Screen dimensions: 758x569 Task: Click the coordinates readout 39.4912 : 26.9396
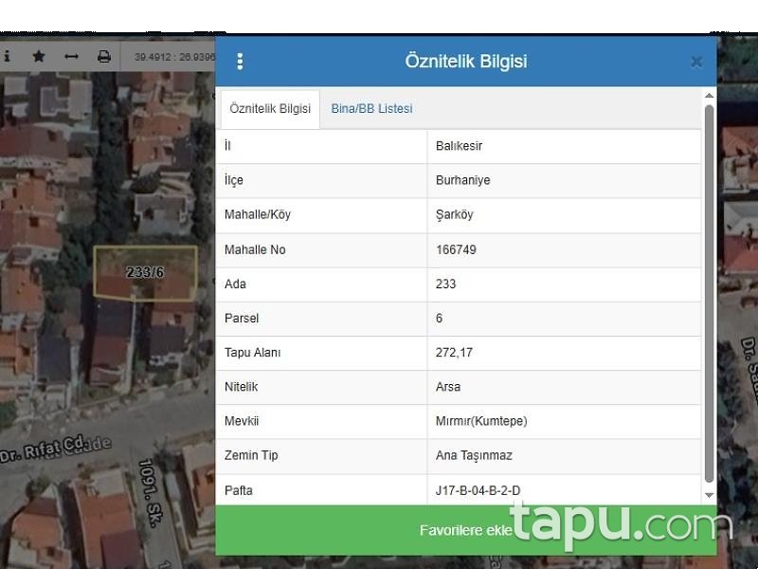(x=174, y=57)
